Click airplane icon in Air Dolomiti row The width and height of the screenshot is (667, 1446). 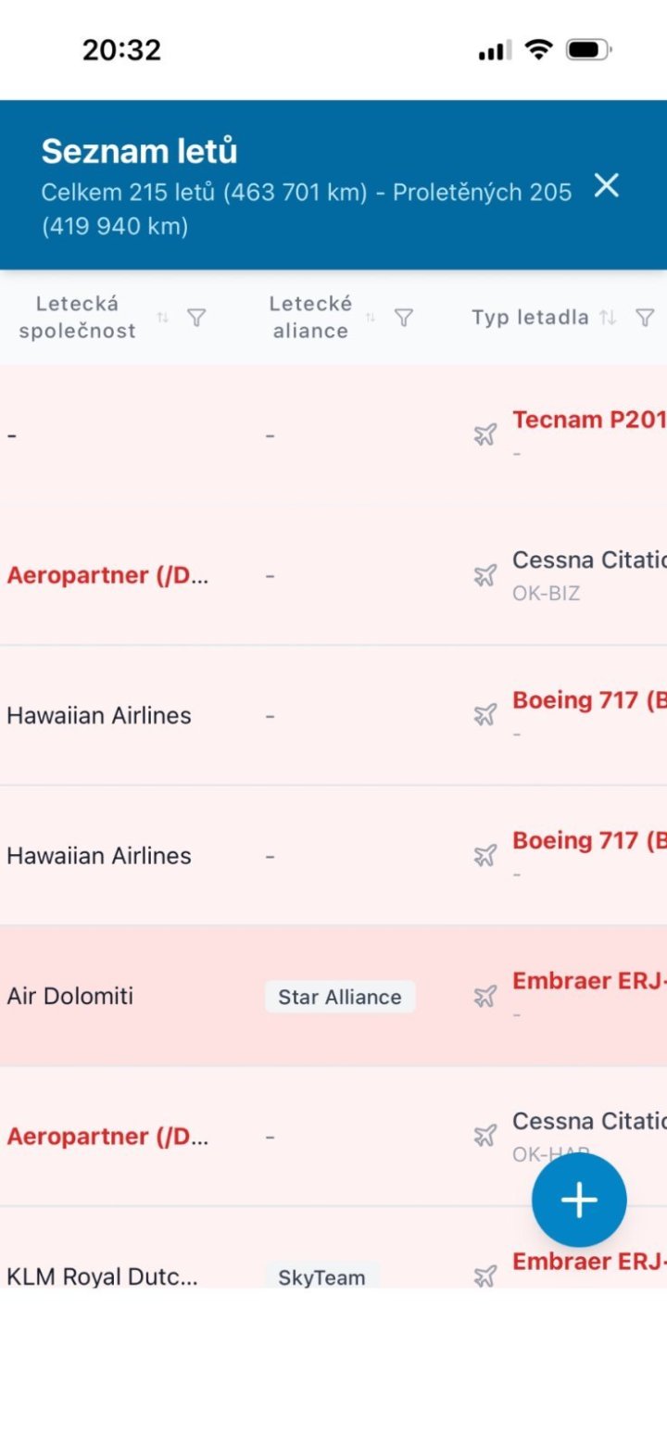point(485,996)
